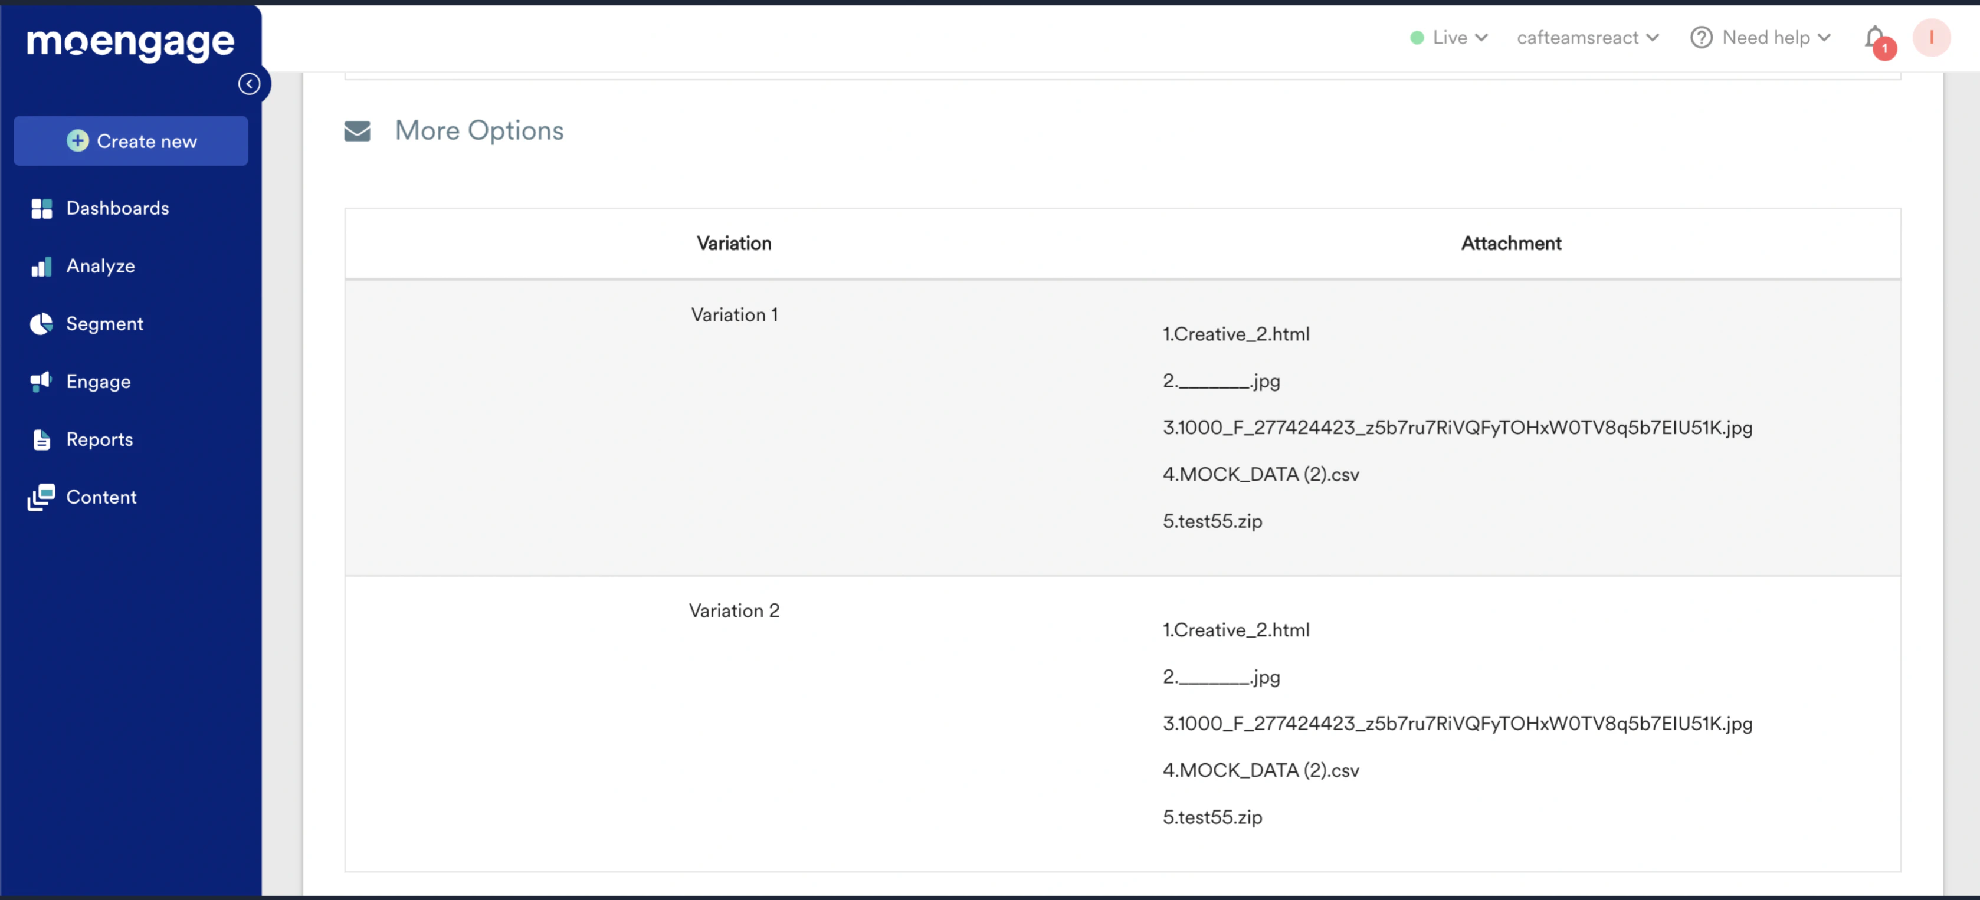Select Variation 1 Creative_2.html attachment
Screen dimensions: 1980x900
pos(1236,334)
